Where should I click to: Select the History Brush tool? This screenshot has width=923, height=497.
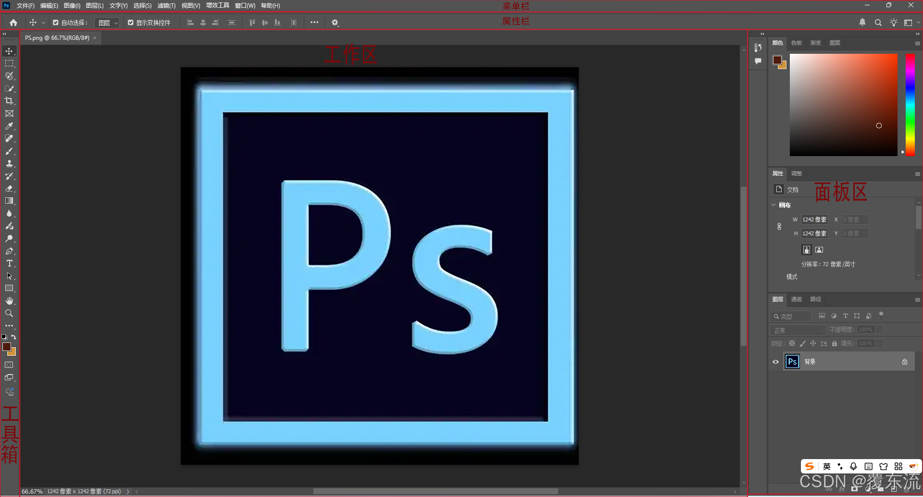tap(9, 176)
